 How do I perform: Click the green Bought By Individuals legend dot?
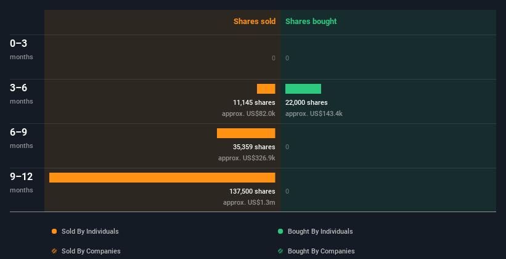(x=280, y=231)
